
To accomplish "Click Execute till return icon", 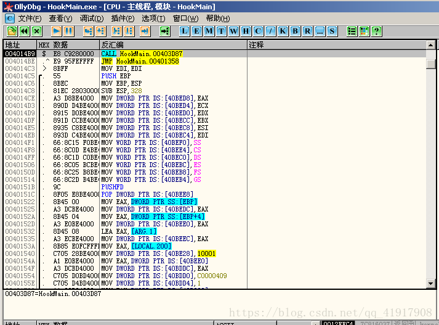I will click(145, 31).
